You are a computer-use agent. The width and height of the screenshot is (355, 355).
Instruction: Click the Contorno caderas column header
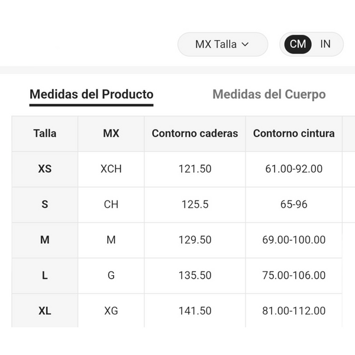195,134
